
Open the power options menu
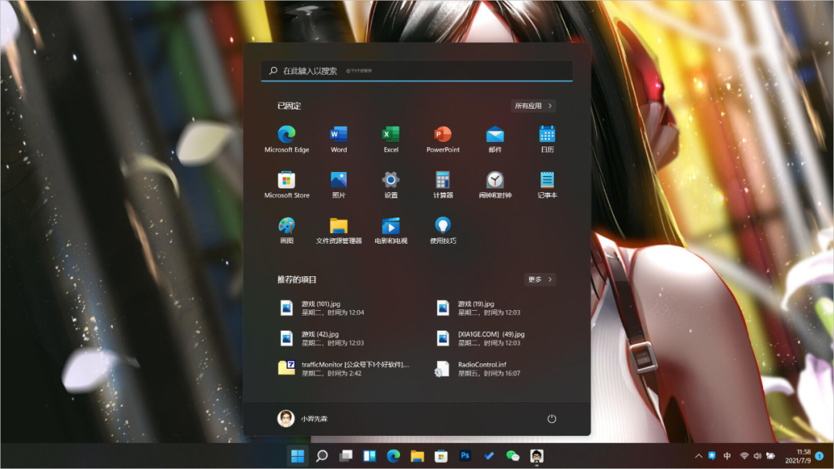click(x=551, y=418)
